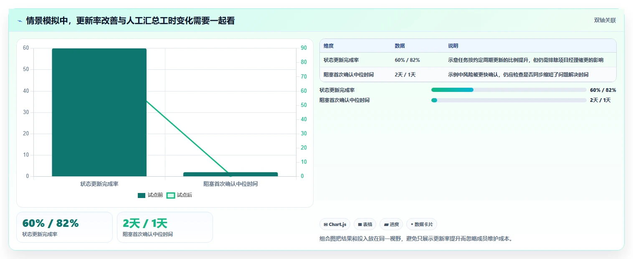Select the 数据卡片 chip
Screen dimensions: 633x259
point(422,224)
